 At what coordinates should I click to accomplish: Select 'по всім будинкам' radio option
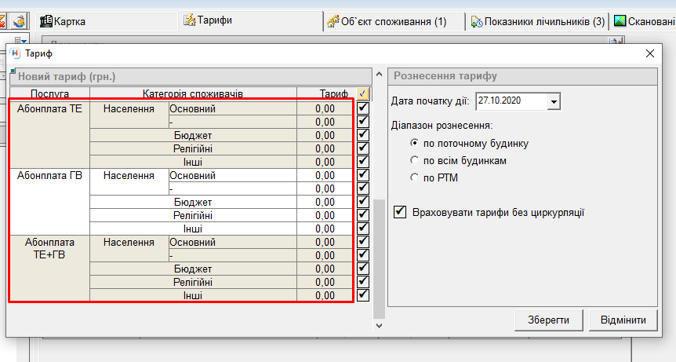click(414, 160)
